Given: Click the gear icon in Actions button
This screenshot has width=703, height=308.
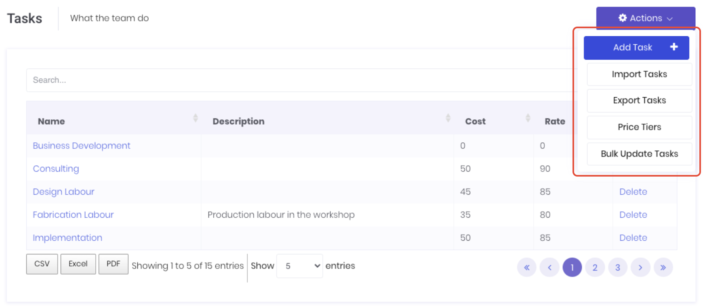Looking at the screenshot, I should [623, 18].
